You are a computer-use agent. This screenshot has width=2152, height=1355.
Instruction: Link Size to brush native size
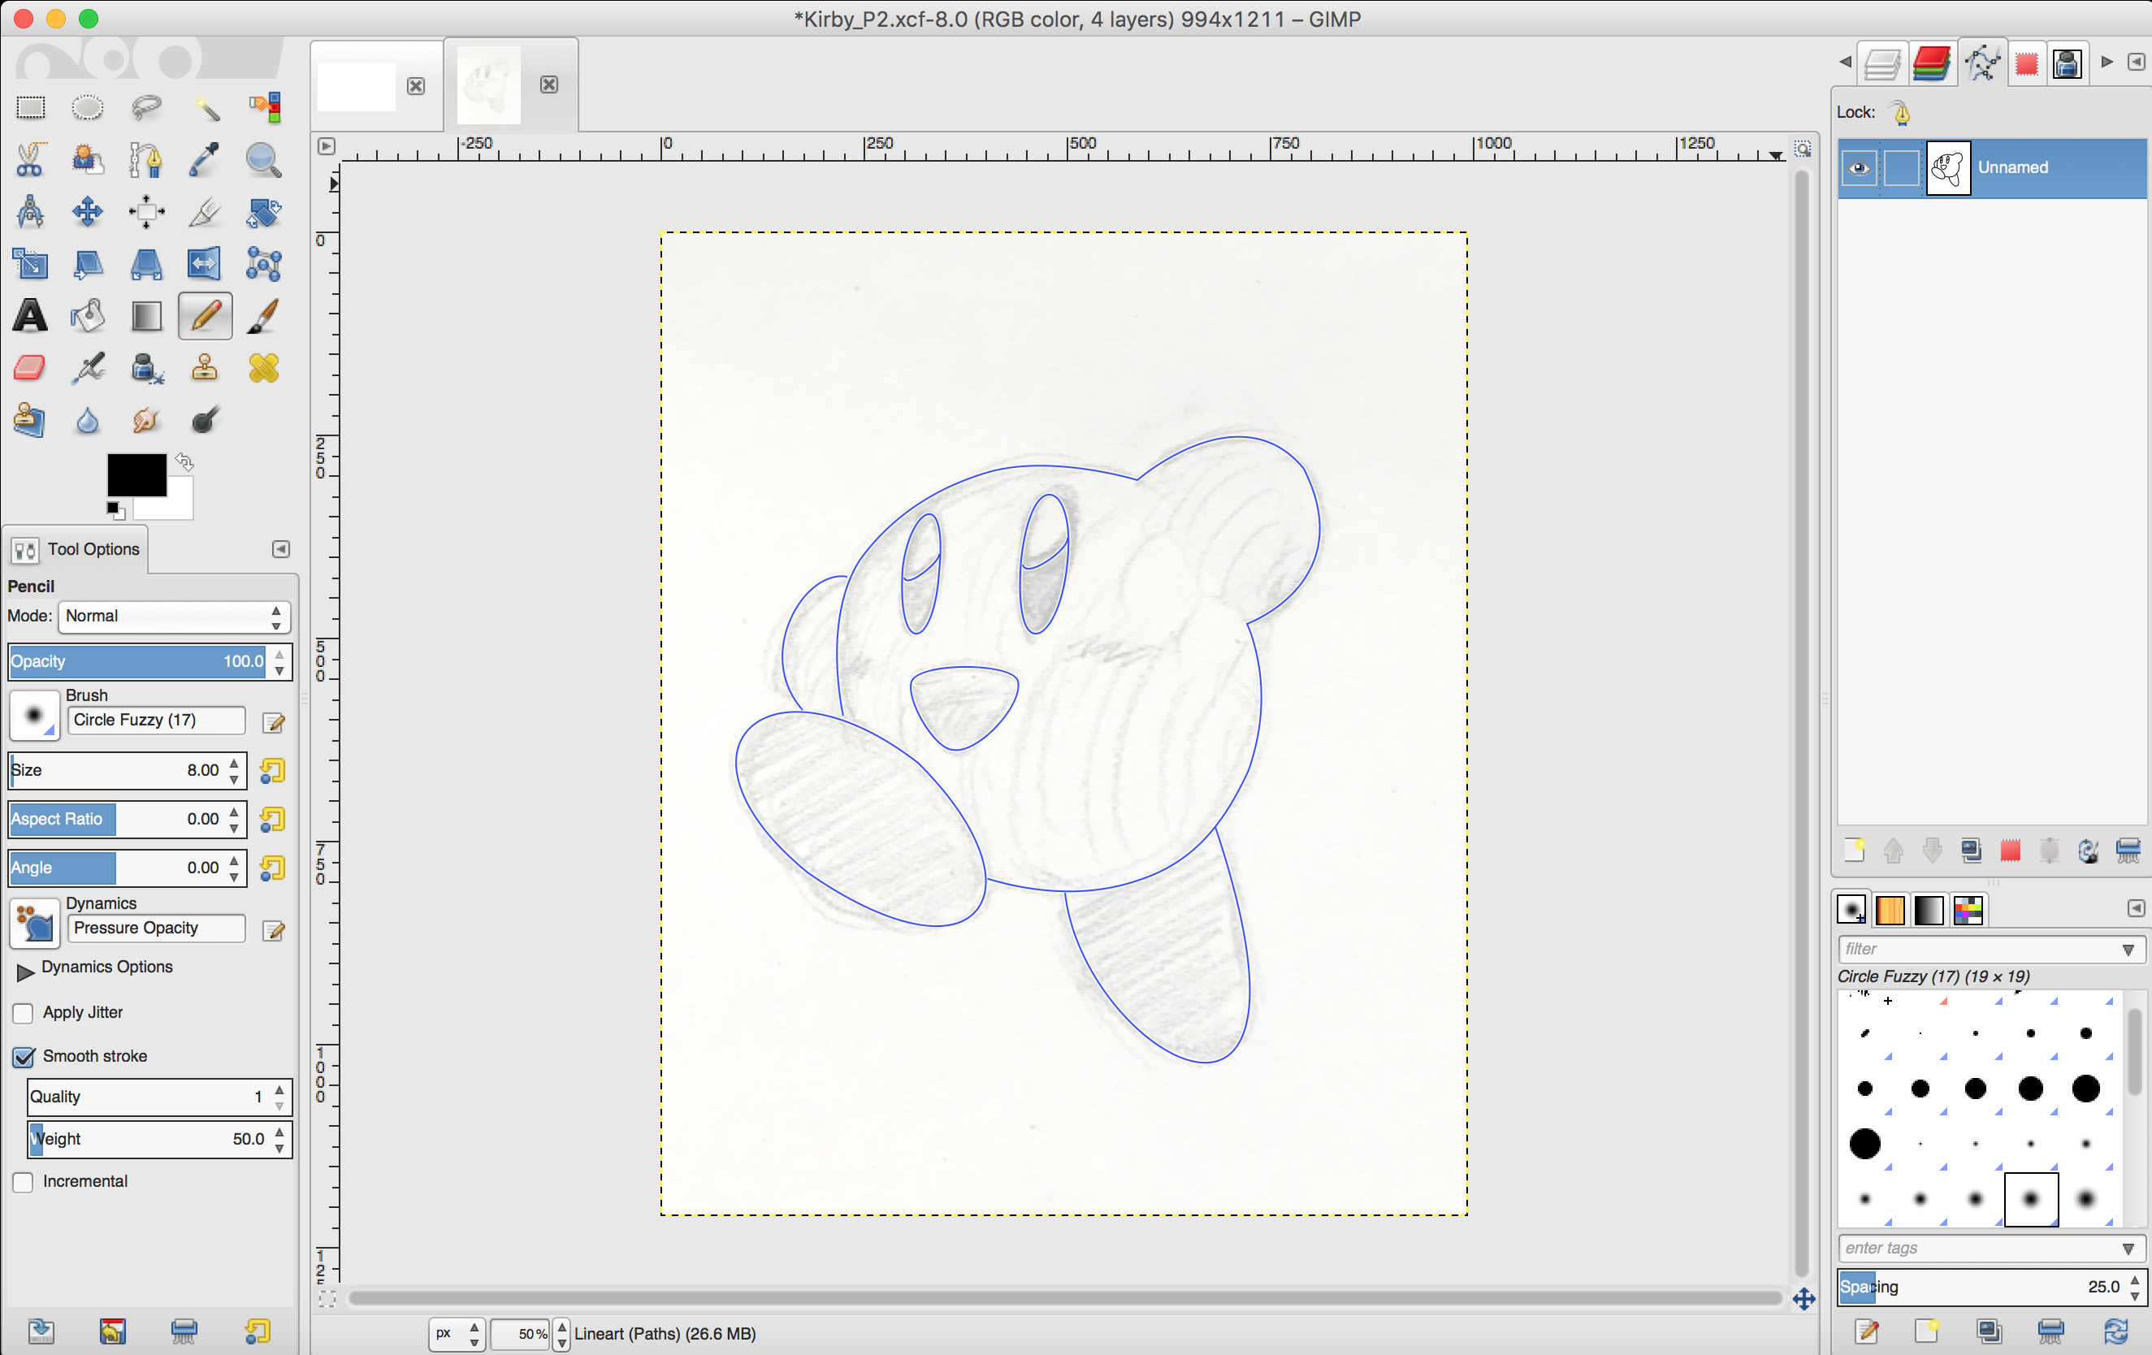click(273, 770)
